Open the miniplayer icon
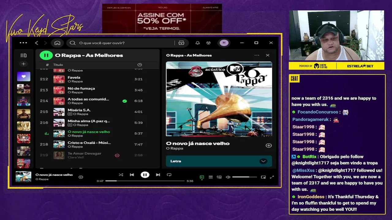 coord(263,177)
